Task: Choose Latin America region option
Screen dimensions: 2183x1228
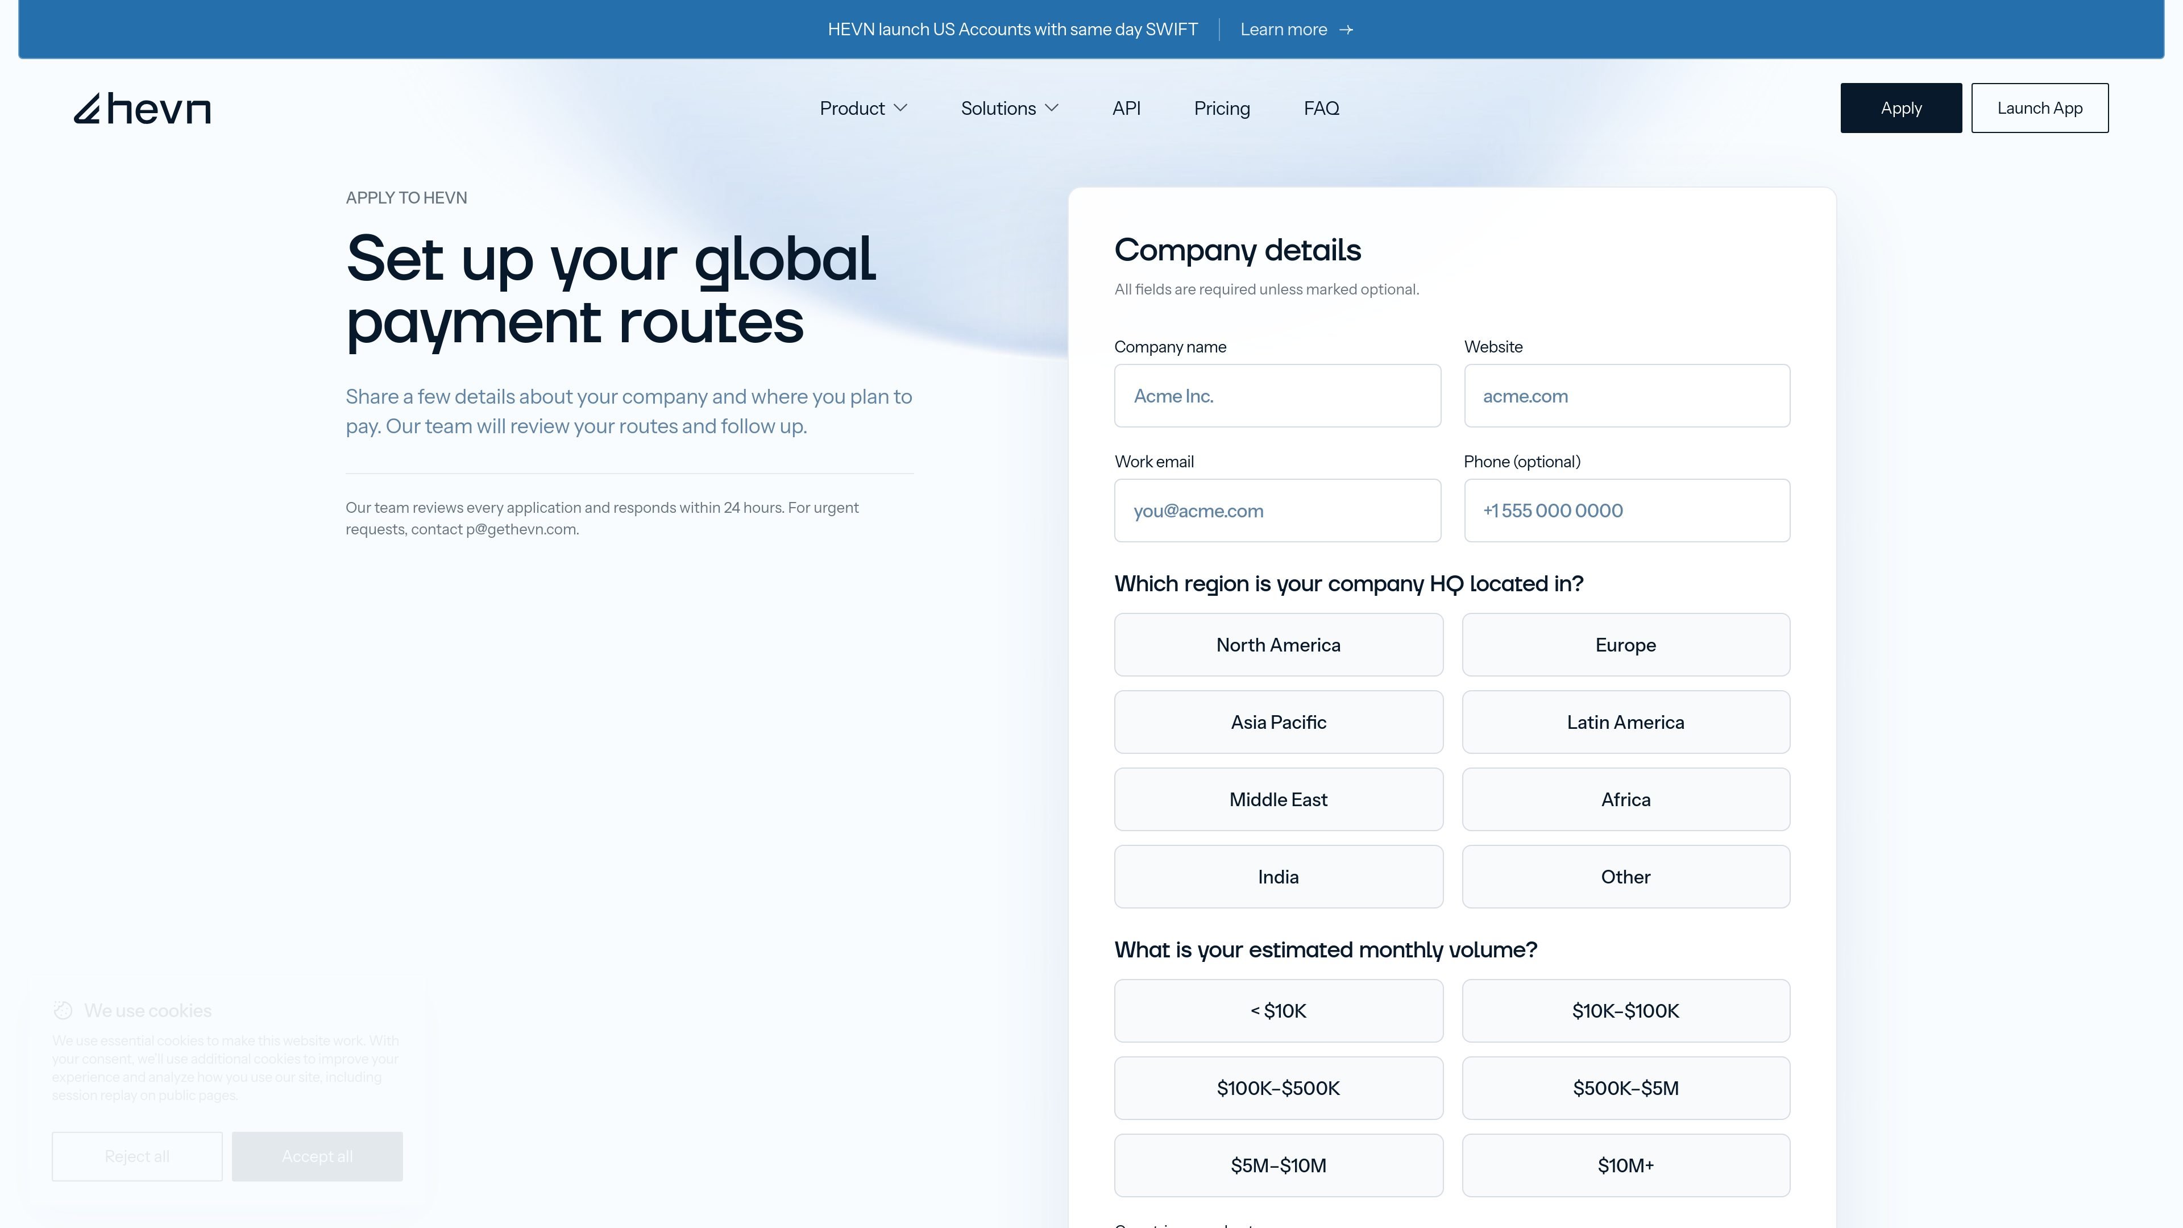Action: (x=1625, y=722)
